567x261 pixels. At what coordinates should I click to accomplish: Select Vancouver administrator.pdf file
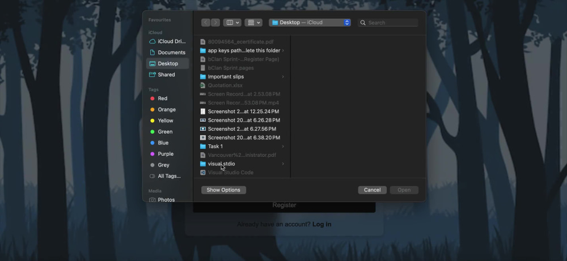(x=242, y=155)
